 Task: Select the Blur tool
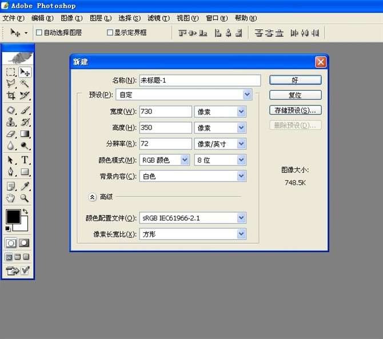pos(10,146)
